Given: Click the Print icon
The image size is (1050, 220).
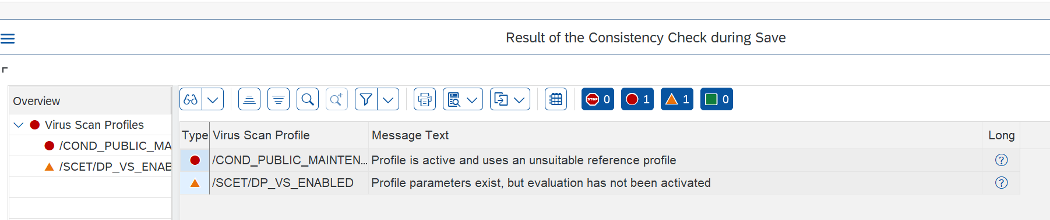Looking at the screenshot, I should click(x=425, y=99).
